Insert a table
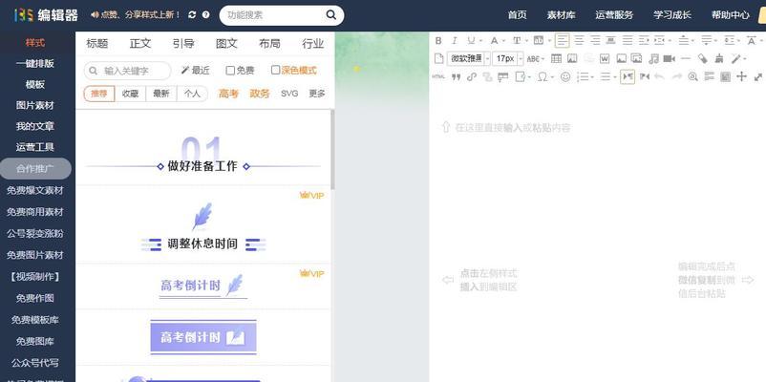The height and width of the screenshot is (382, 766). (556, 58)
